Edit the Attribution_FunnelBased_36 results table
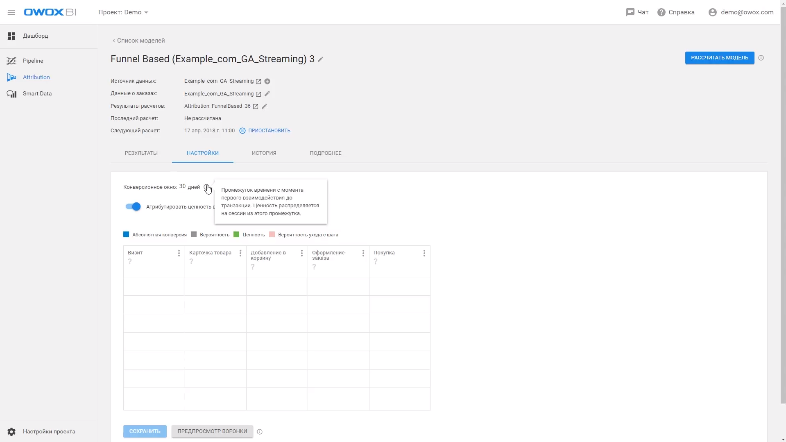Image resolution: width=786 pixels, height=442 pixels. click(265, 106)
